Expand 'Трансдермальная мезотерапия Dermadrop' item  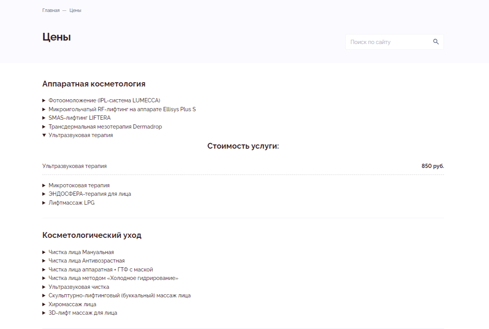point(105,127)
